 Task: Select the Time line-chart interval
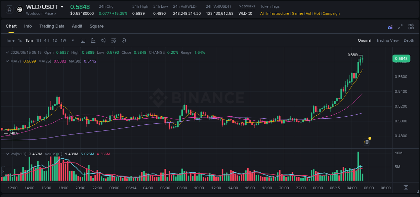(10, 40)
